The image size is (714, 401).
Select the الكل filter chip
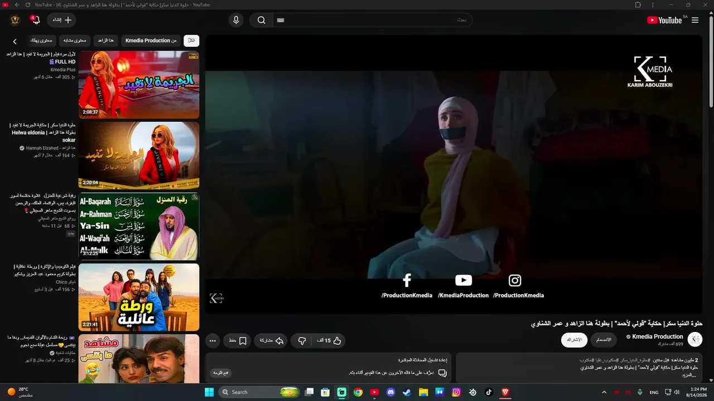(x=191, y=41)
